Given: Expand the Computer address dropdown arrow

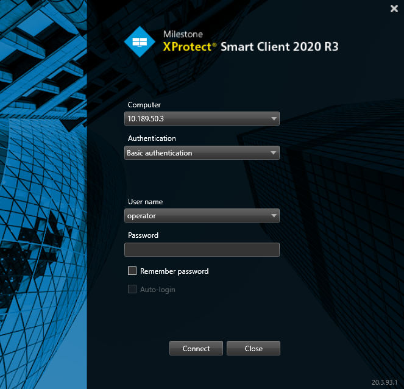Looking at the screenshot, I should click(274, 118).
